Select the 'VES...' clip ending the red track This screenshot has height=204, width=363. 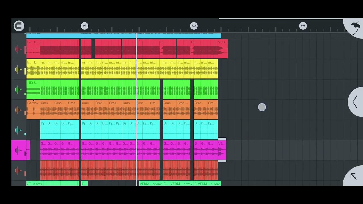point(223,49)
